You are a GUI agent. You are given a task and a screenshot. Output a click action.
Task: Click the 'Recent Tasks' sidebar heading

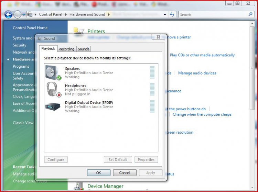(x=24, y=167)
